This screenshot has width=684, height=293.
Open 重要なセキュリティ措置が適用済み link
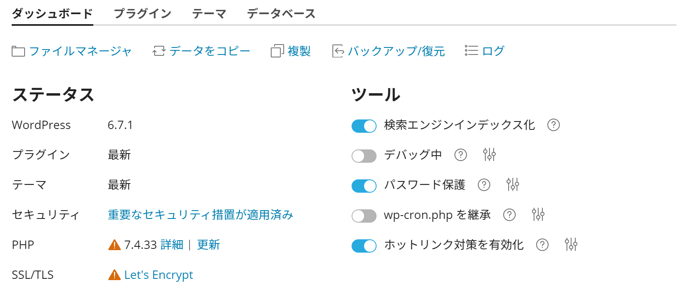(x=200, y=215)
